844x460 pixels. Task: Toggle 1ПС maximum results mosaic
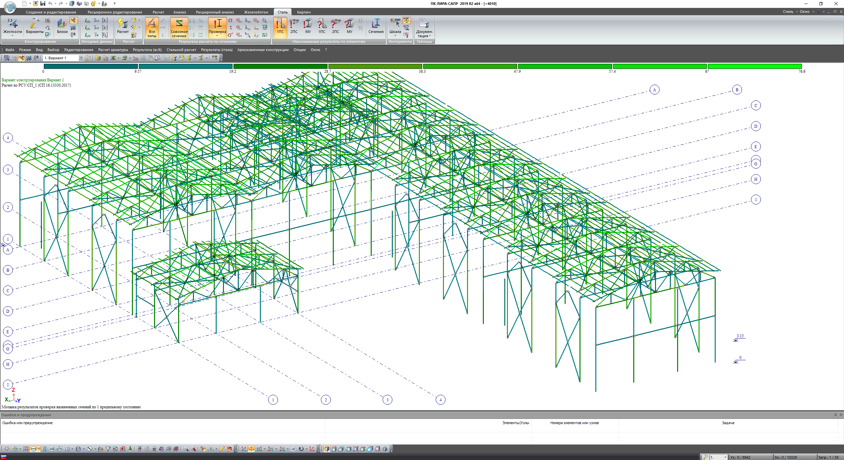(280, 26)
